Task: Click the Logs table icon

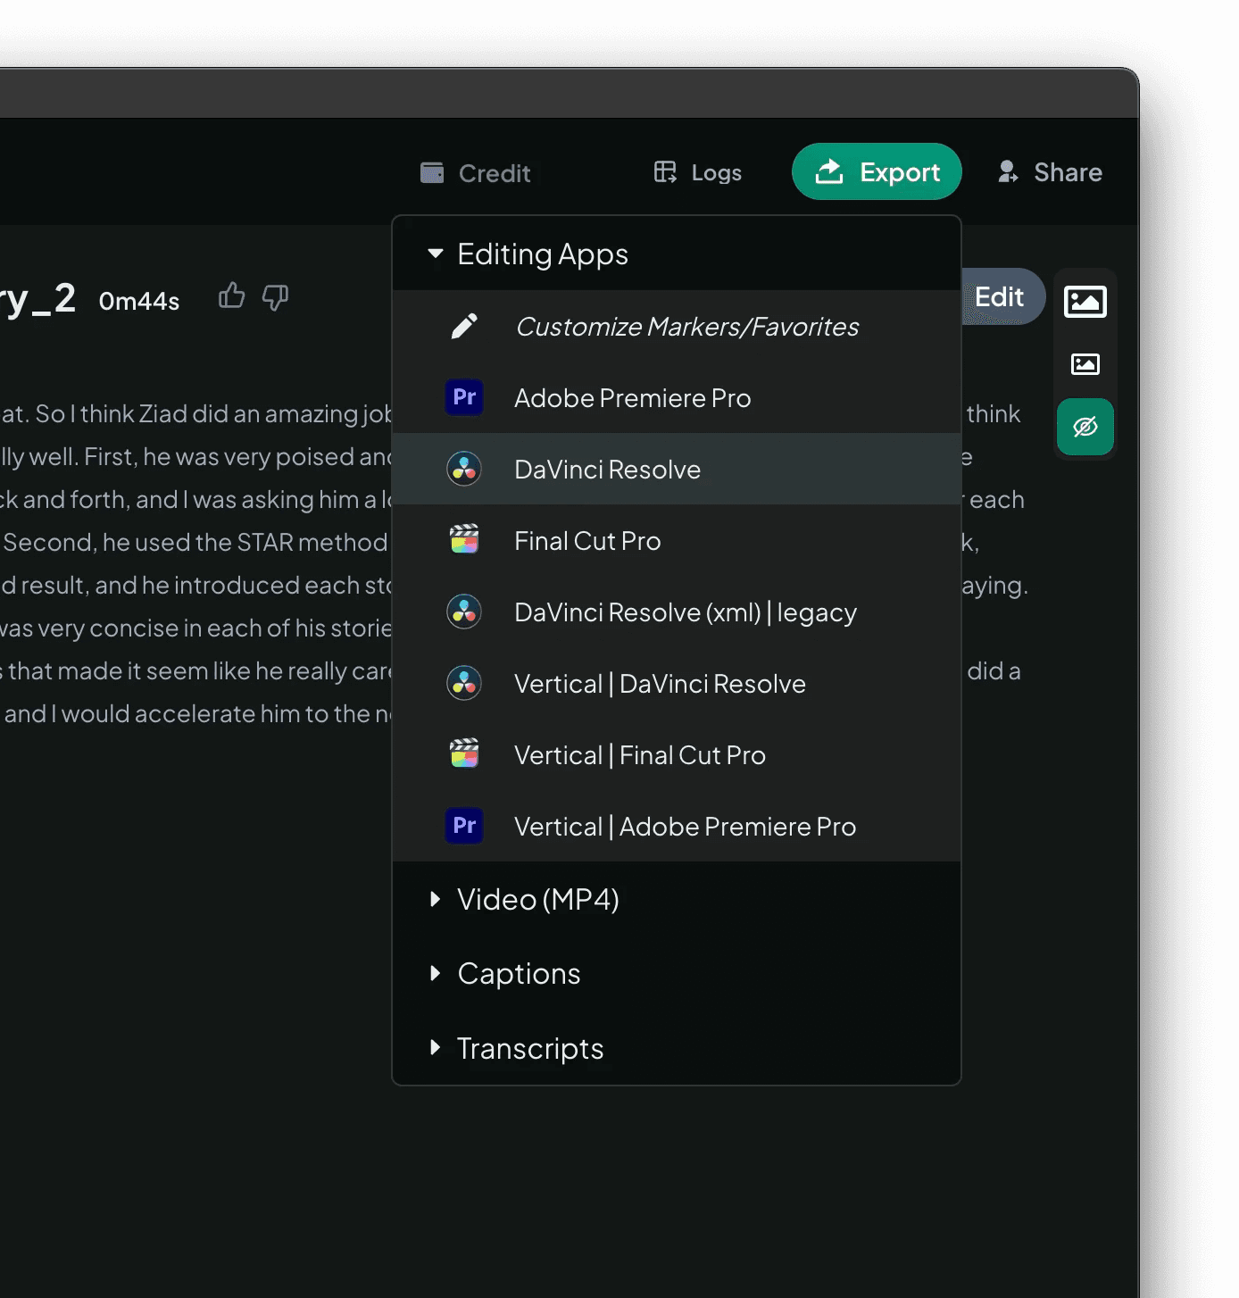Action: (x=665, y=171)
